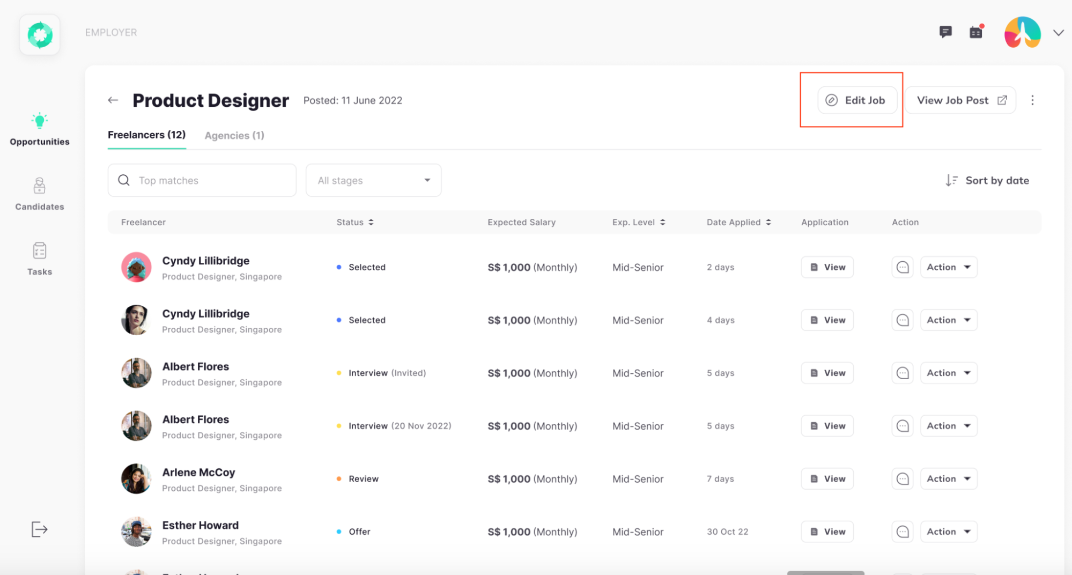Message Arlene McCoy via chat bubble icon
The width and height of the screenshot is (1072, 575).
pos(903,478)
